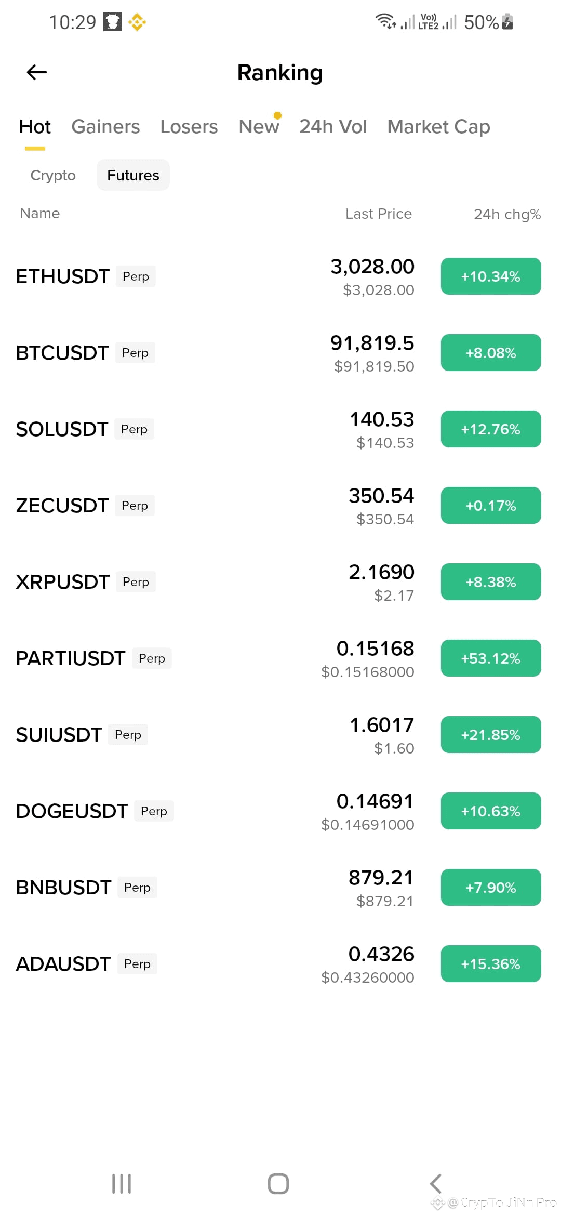Tap the Binance logo in status bar
Viewport: 561px width, 1216px height.
click(x=137, y=22)
